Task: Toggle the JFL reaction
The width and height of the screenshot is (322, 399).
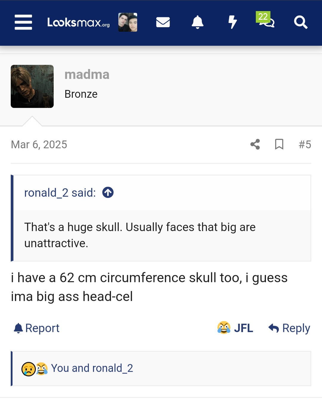Action: 235,328
